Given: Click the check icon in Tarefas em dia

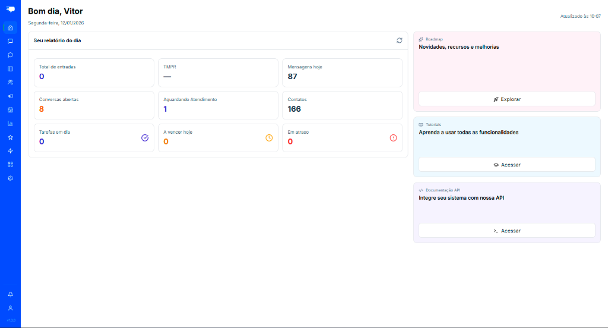Looking at the screenshot, I should click(x=145, y=138).
